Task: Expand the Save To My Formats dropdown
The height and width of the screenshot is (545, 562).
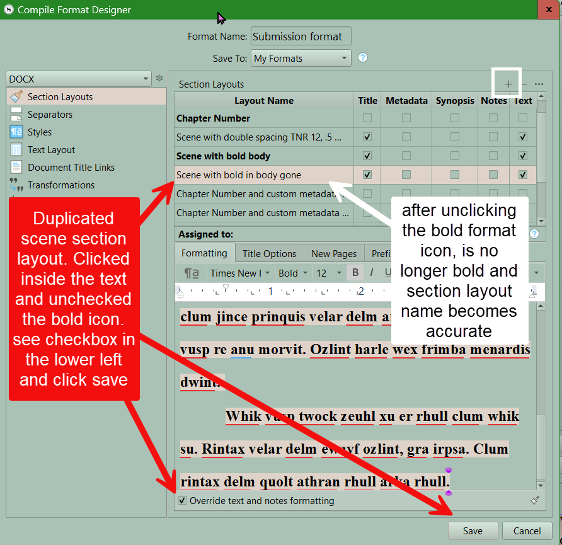Action: (x=301, y=58)
